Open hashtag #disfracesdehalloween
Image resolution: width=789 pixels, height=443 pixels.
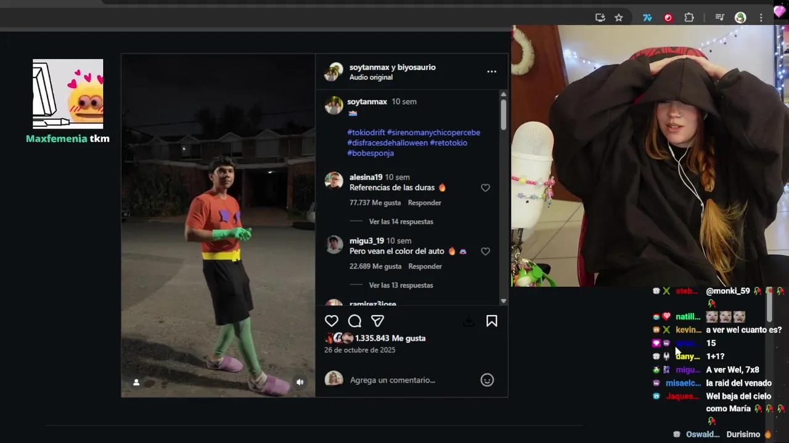387,143
